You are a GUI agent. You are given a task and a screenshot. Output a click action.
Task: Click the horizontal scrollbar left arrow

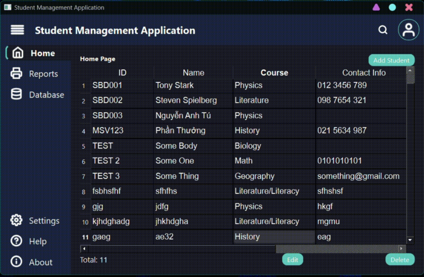point(84,248)
